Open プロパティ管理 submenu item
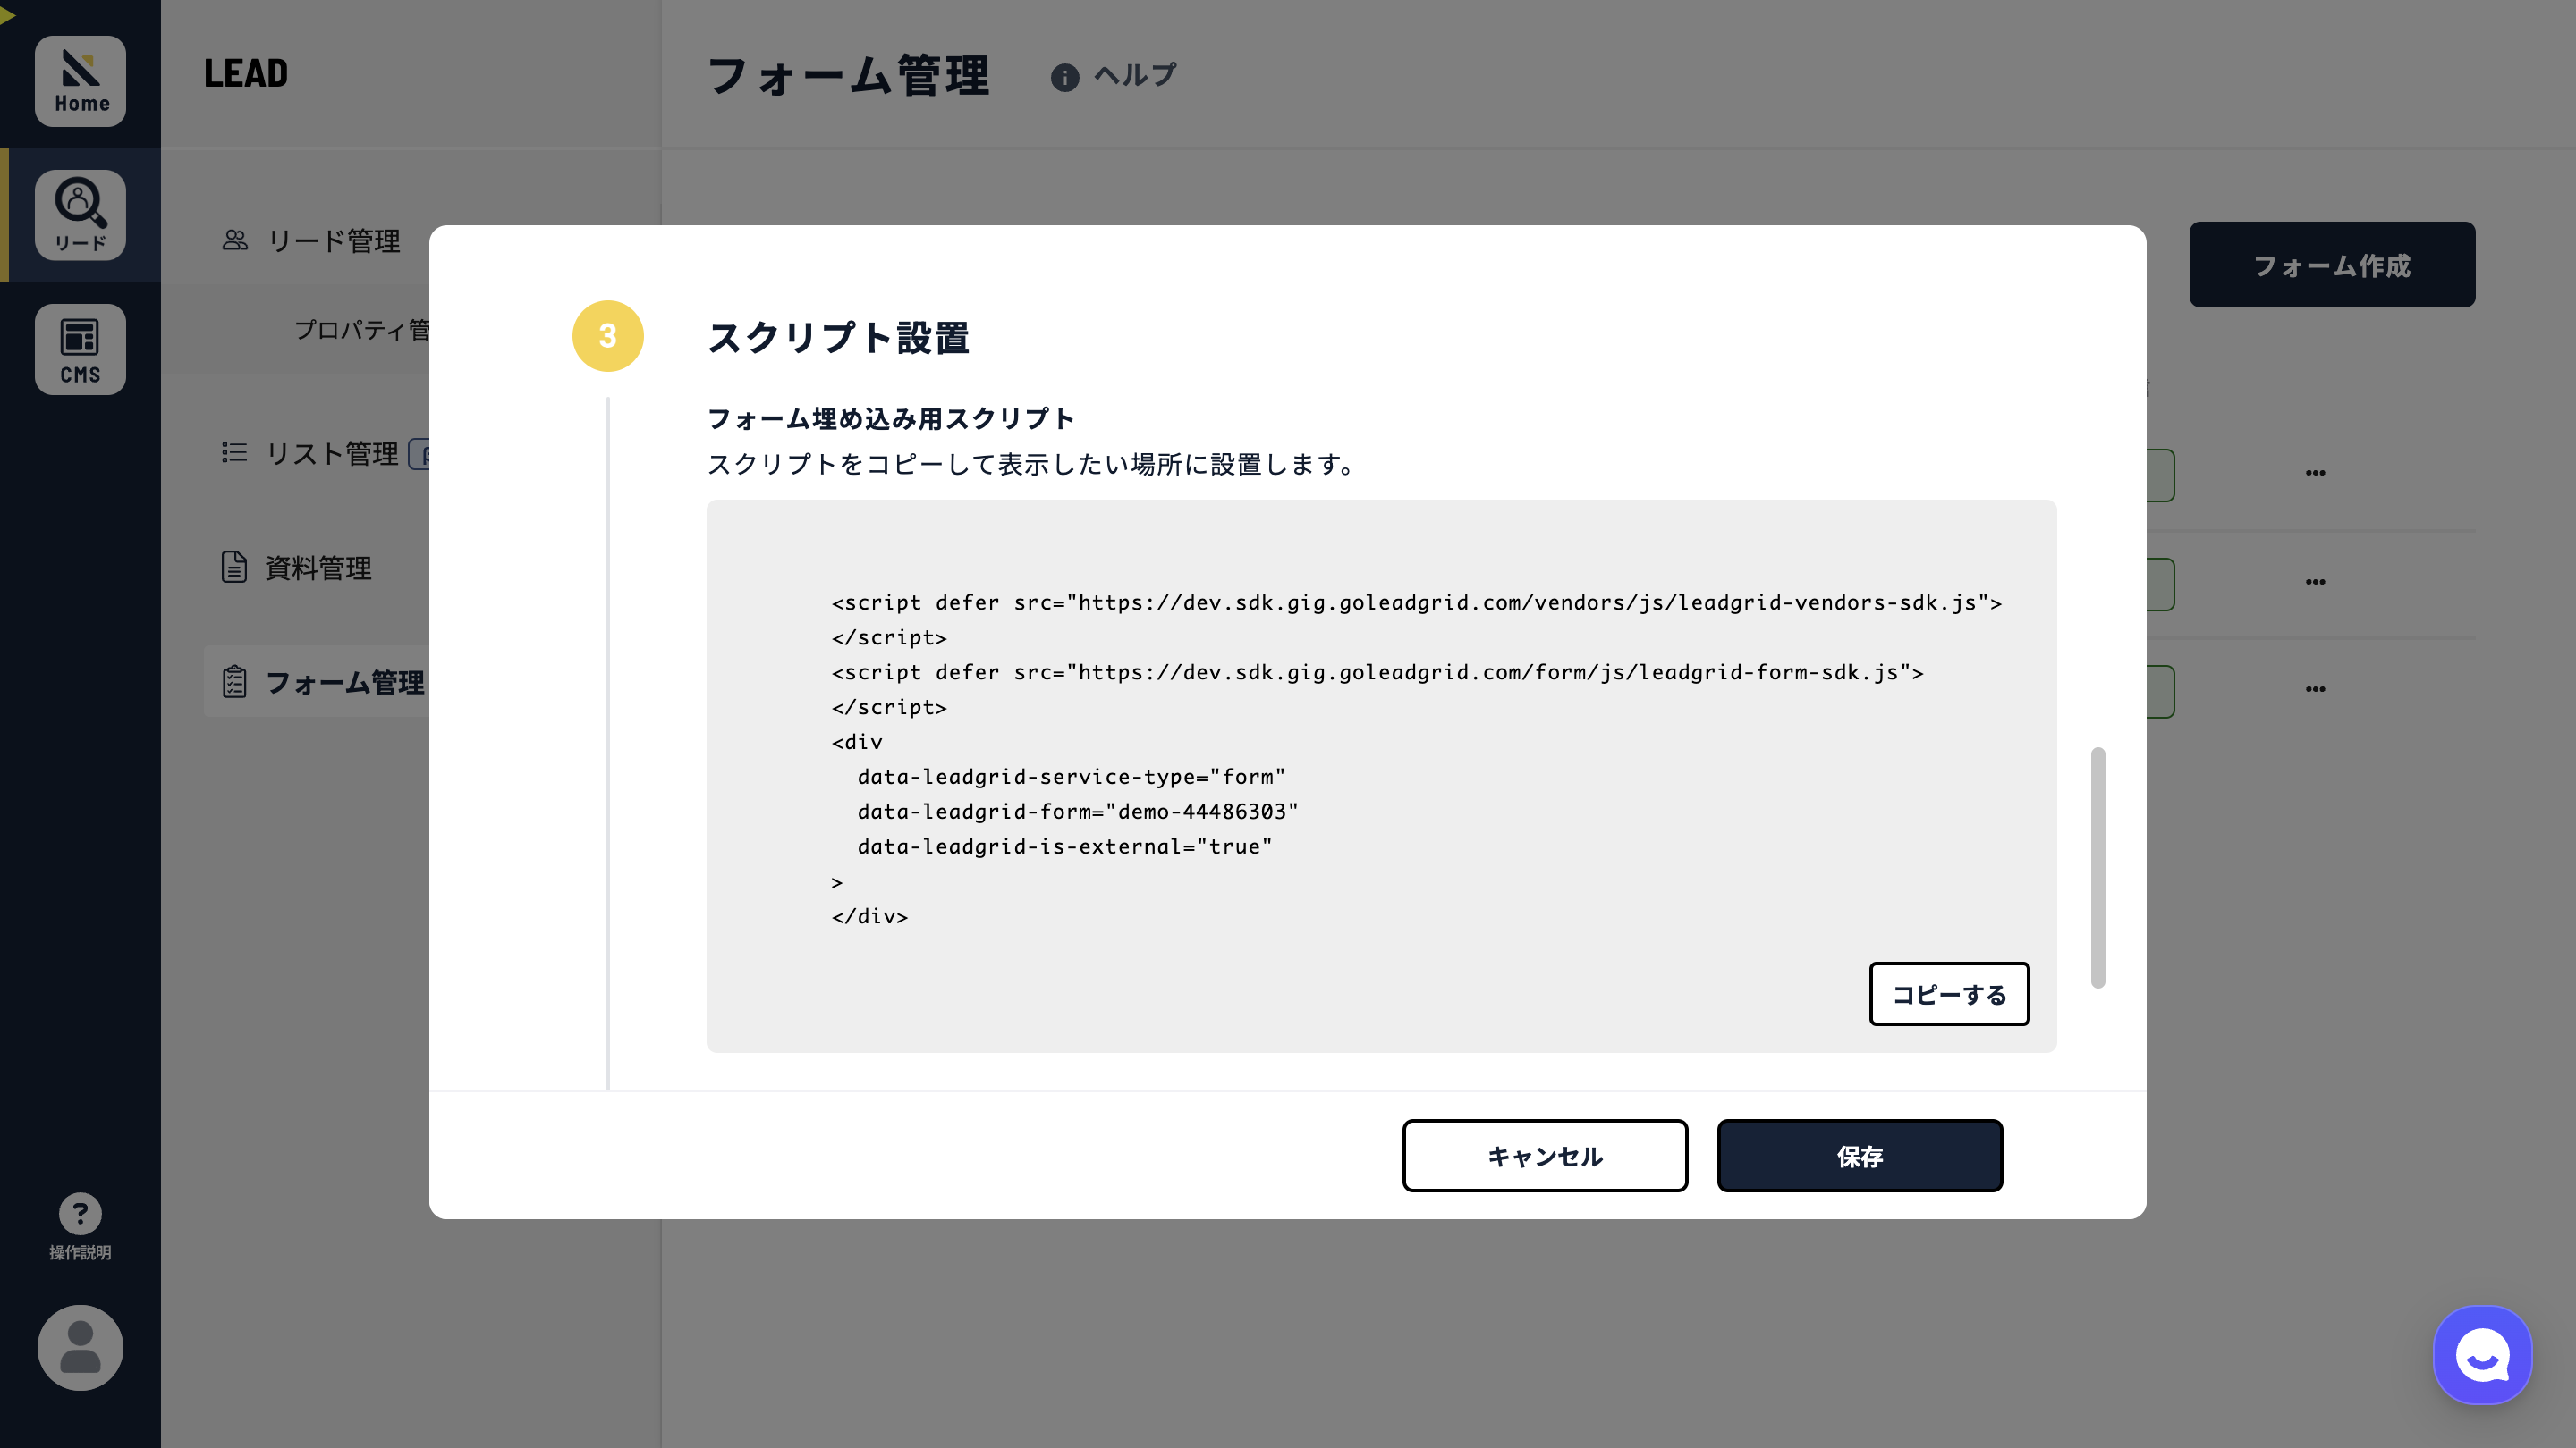 click(x=362, y=330)
